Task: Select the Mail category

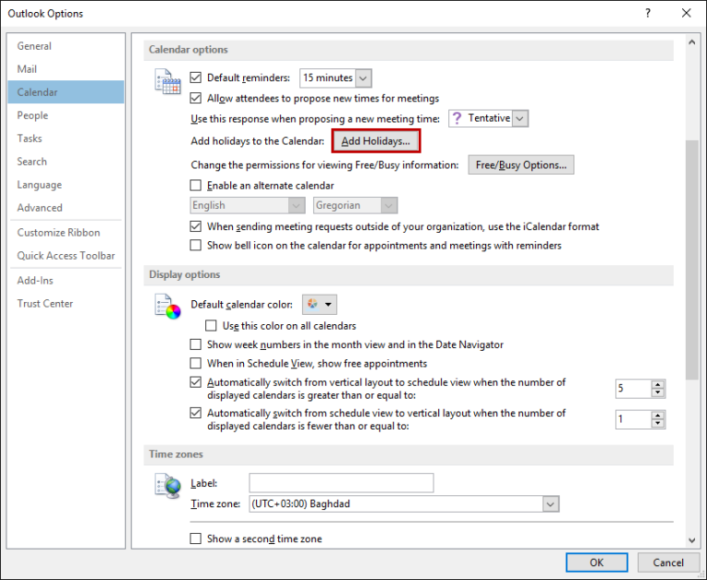Action: click(66, 69)
